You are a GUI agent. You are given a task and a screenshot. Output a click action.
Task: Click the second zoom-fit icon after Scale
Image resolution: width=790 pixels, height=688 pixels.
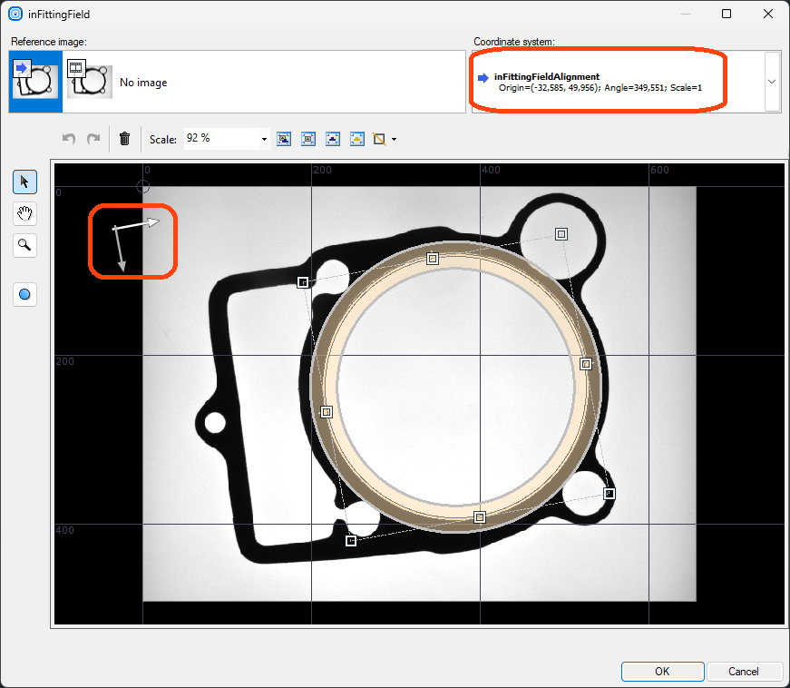(x=308, y=139)
